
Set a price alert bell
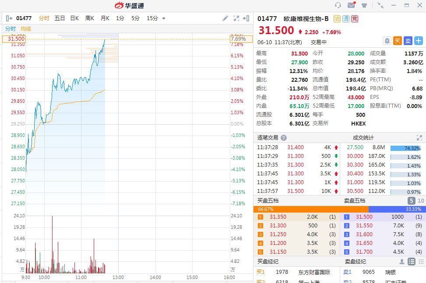click(x=387, y=41)
